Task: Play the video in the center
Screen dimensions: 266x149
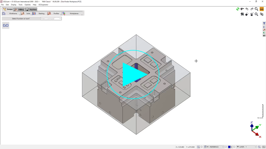Action: [x=133, y=74]
